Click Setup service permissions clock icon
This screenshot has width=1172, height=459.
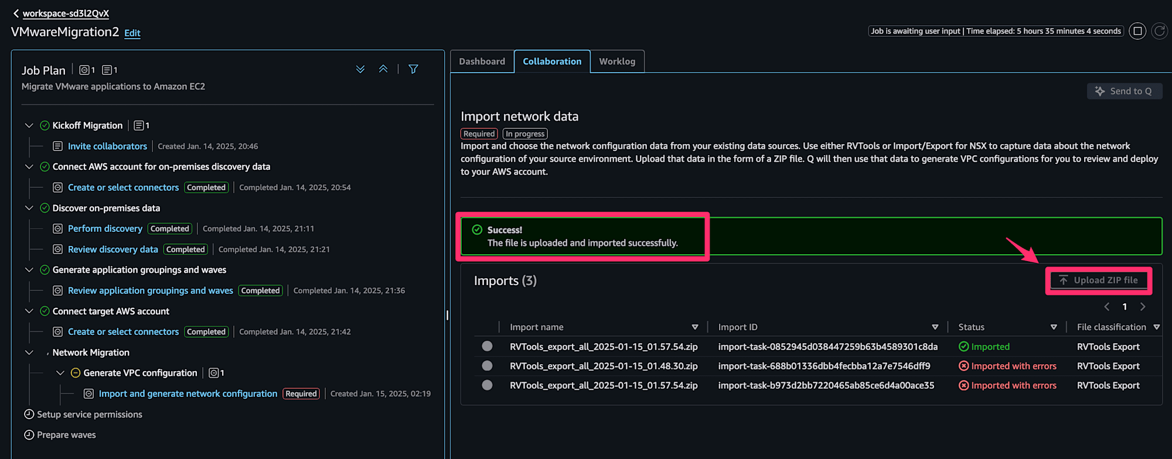point(29,415)
